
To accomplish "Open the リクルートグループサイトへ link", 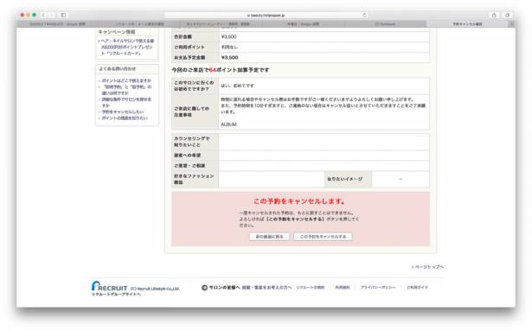I will (x=116, y=295).
